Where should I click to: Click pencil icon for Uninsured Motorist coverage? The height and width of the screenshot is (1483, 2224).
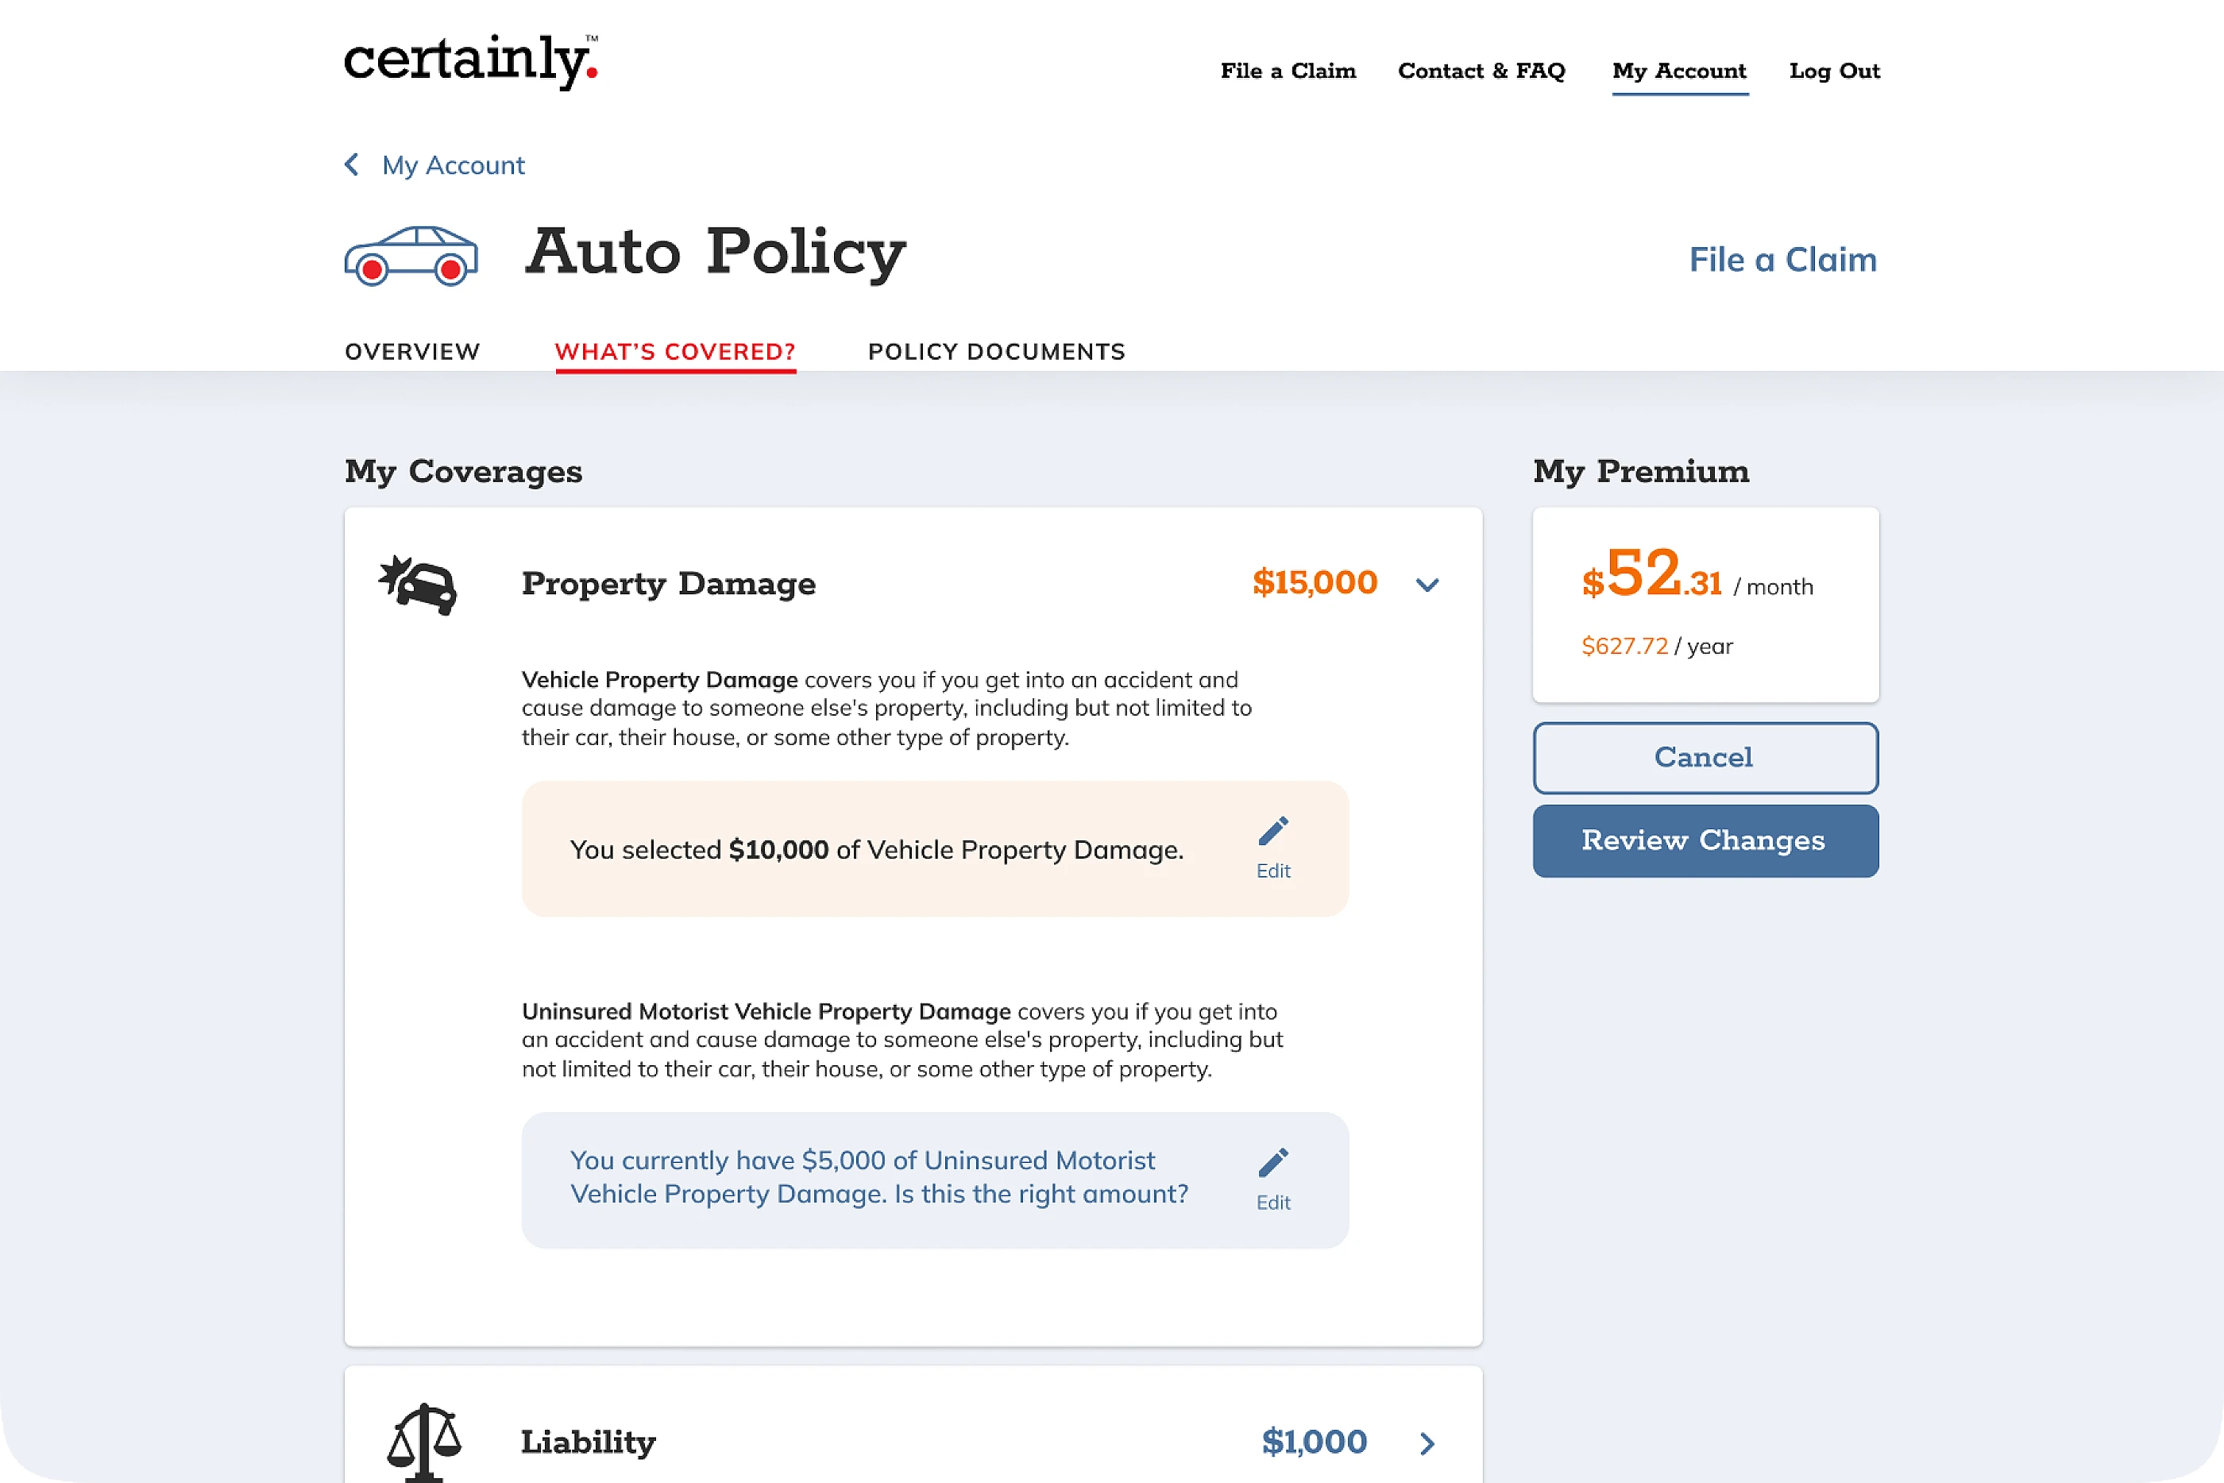(x=1272, y=1164)
